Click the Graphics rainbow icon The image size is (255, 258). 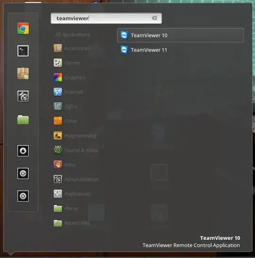58,77
